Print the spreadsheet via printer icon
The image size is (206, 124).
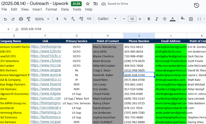click(21, 19)
